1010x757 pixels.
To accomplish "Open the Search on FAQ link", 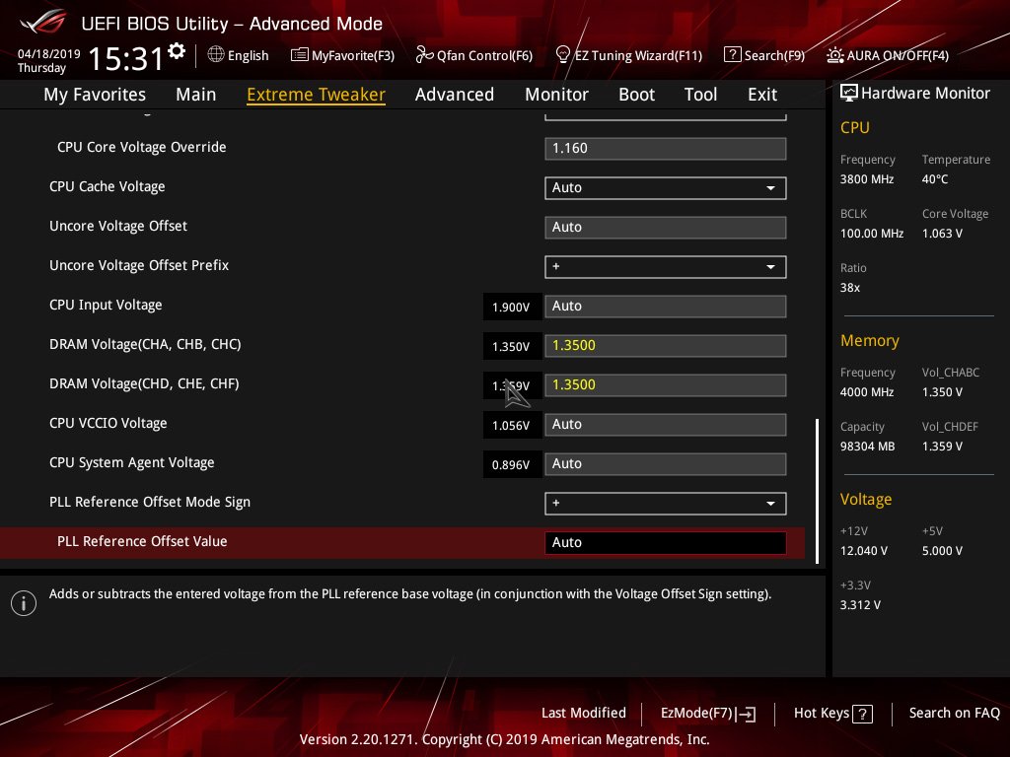I will point(955,713).
